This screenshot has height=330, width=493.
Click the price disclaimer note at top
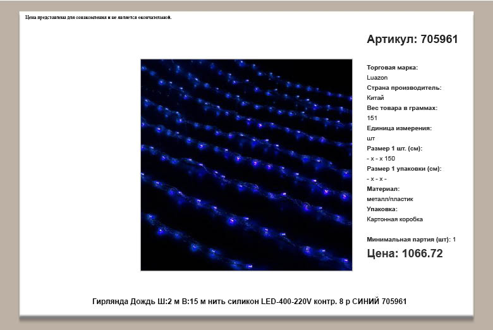(x=99, y=17)
